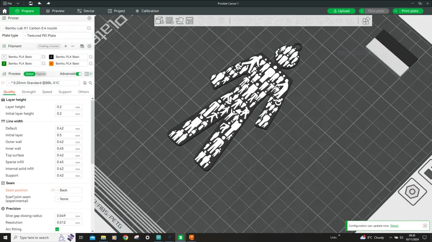432x242 pixels.
Task: Open the Detail link in notification
Action: (394, 226)
